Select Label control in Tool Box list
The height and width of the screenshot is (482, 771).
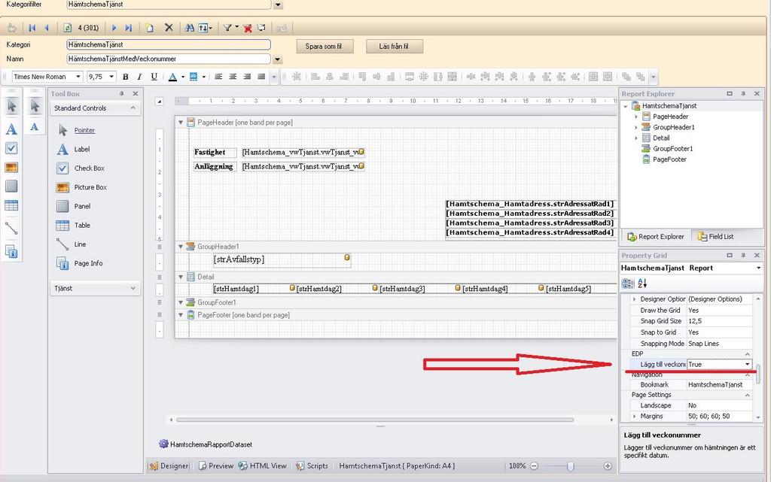(81, 149)
